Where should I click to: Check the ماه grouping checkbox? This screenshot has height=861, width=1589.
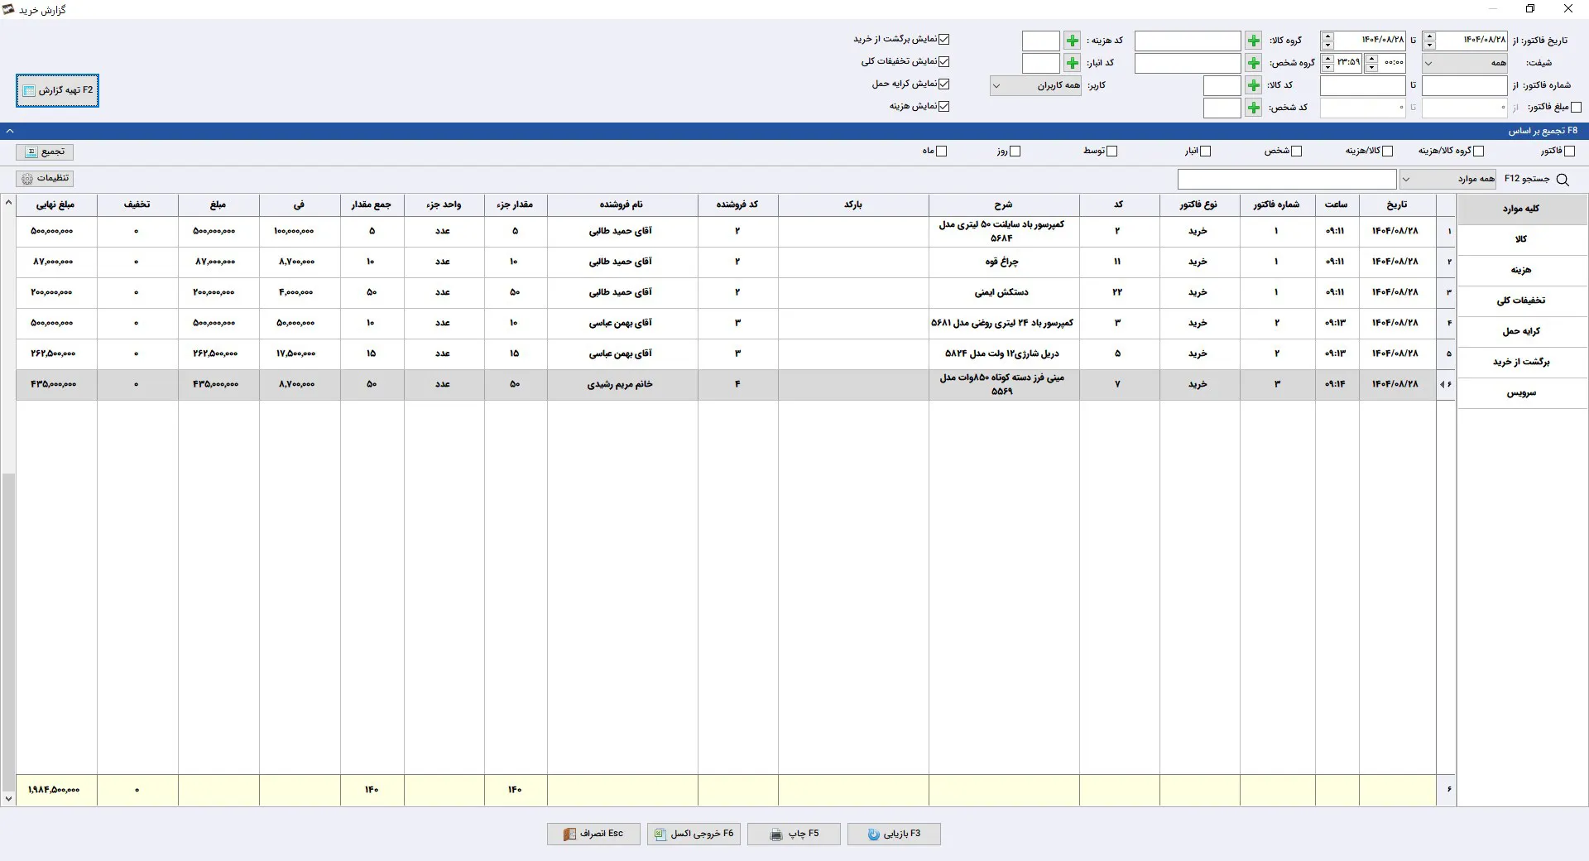coord(942,151)
